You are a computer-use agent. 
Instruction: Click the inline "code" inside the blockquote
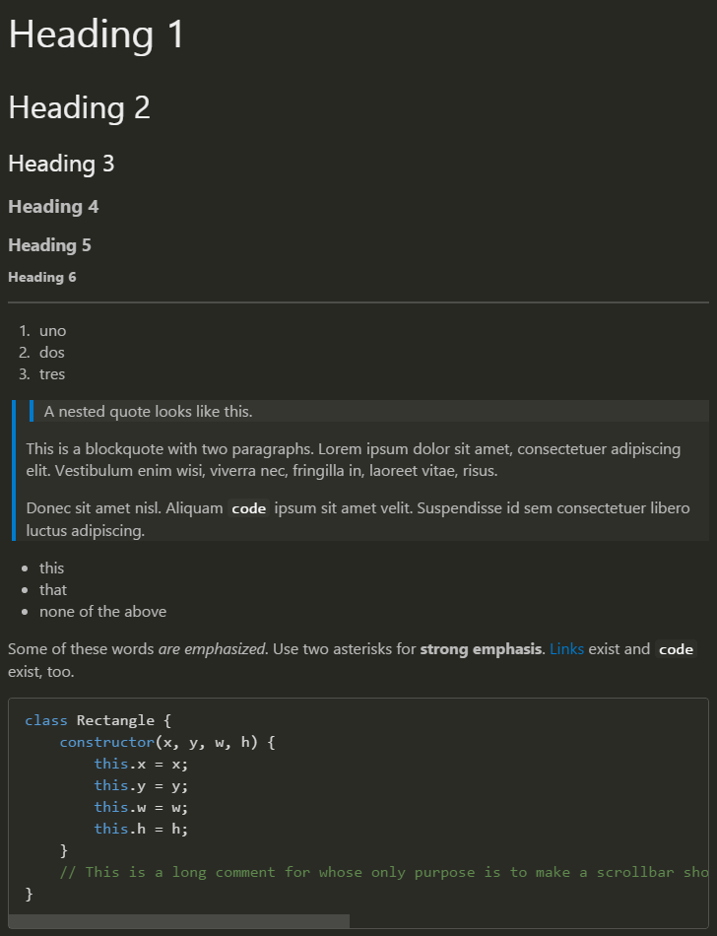click(248, 509)
